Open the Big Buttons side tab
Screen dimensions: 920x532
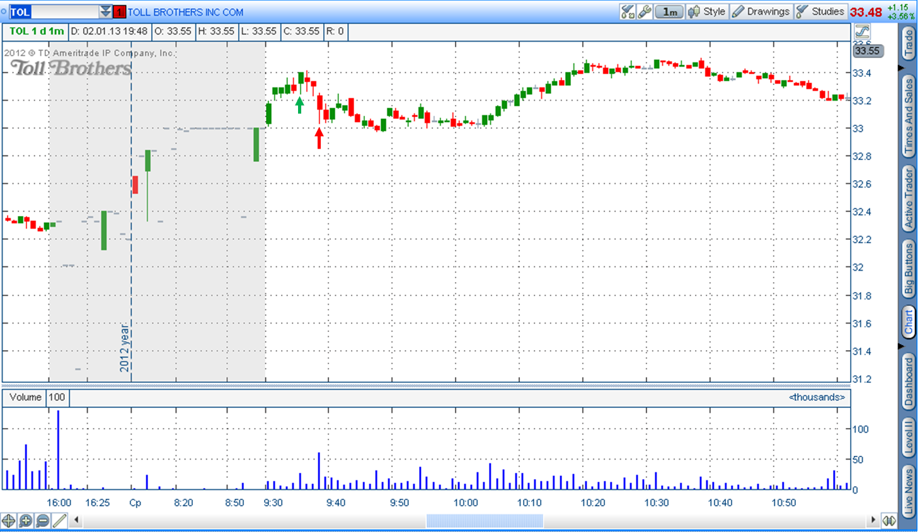[x=908, y=270]
